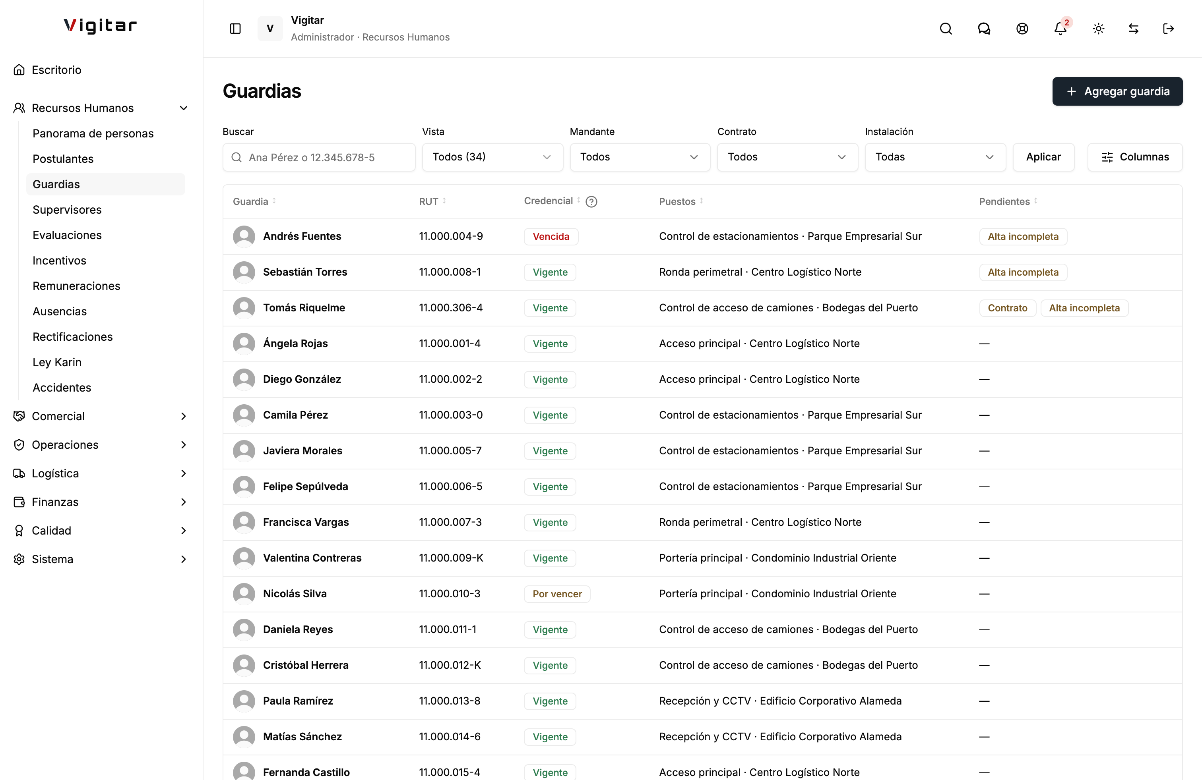
Task: Open Ley Karin page
Action: 106,362
